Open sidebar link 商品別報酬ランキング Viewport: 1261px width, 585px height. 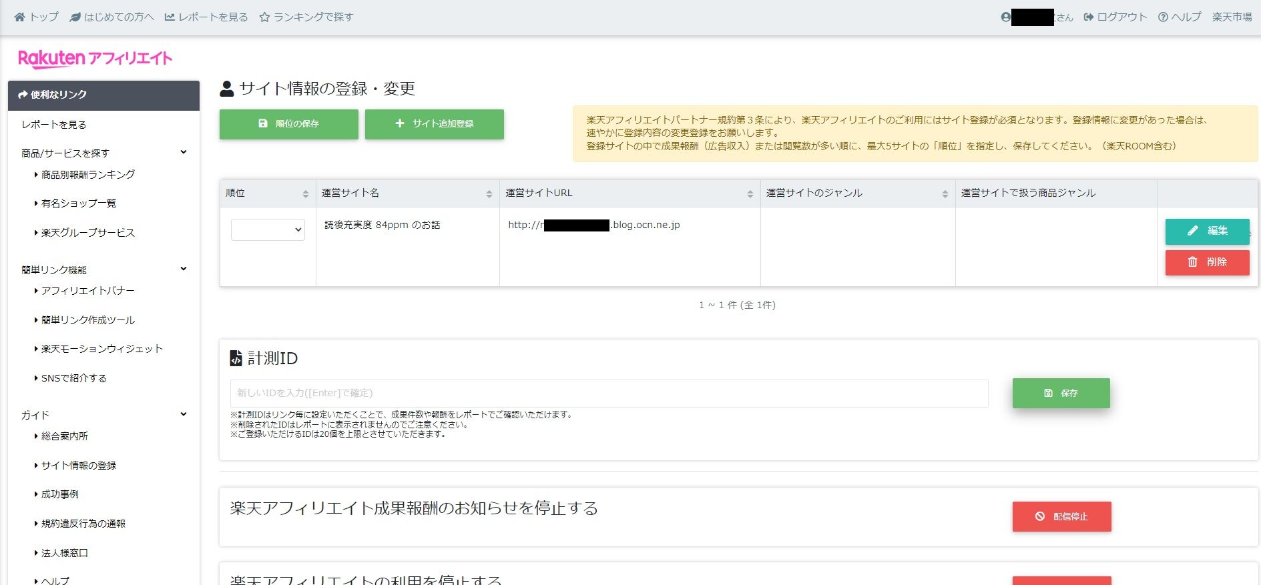coord(88,175)
